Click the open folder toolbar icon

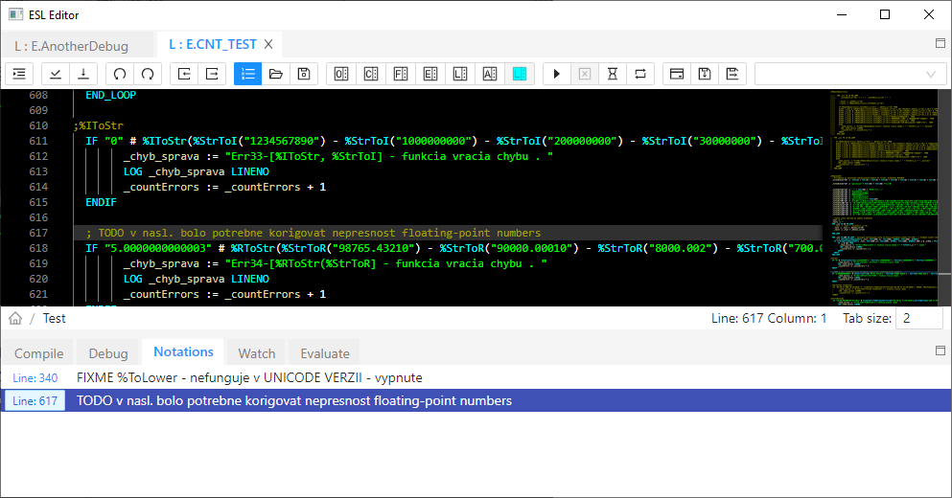point(276,74)
